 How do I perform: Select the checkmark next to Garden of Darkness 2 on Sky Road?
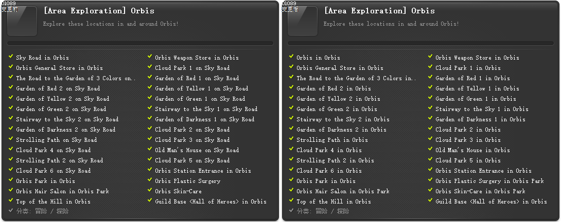(x=11, y=129)
